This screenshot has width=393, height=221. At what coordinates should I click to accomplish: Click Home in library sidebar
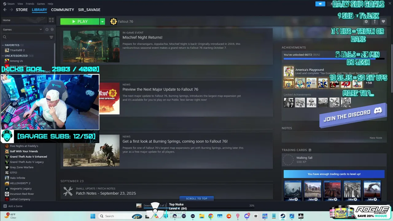pos(24,20)
